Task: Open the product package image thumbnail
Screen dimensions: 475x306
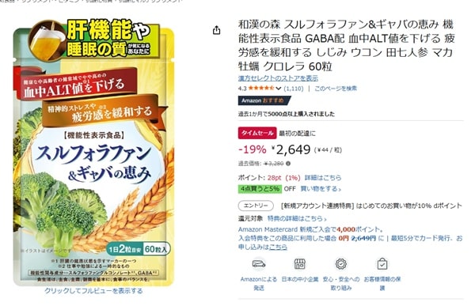Action: coord(93,153)
